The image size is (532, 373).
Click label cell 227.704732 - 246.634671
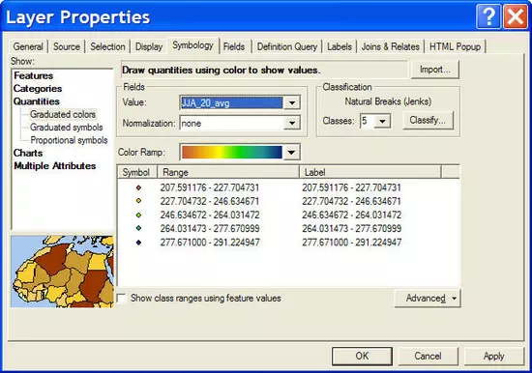coord(351,201)
